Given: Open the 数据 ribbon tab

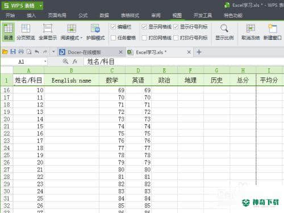Looking at the screenshot, I should coord(105,15).
